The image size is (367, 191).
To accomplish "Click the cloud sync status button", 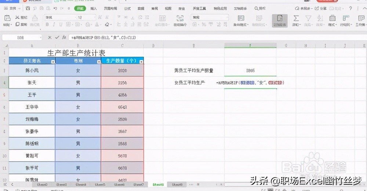I will pos(303,8).
